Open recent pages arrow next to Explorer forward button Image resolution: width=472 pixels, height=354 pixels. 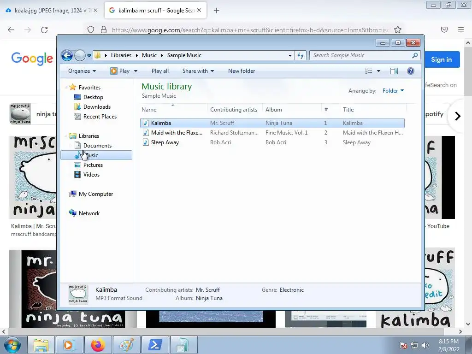(x=89, y=55)
